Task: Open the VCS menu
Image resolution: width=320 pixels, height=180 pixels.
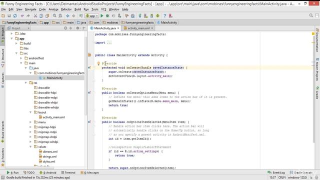Action: [x=103, y=9]
